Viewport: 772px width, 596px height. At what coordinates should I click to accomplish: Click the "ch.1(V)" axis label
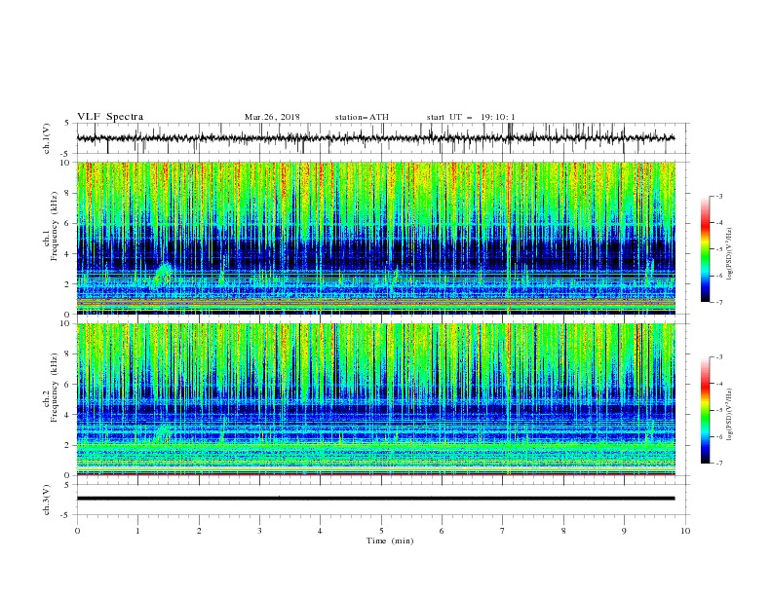click(47, 138)
